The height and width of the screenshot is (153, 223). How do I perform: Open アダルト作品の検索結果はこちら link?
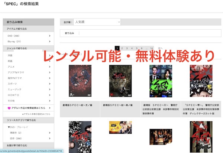(x=28, y=108)
